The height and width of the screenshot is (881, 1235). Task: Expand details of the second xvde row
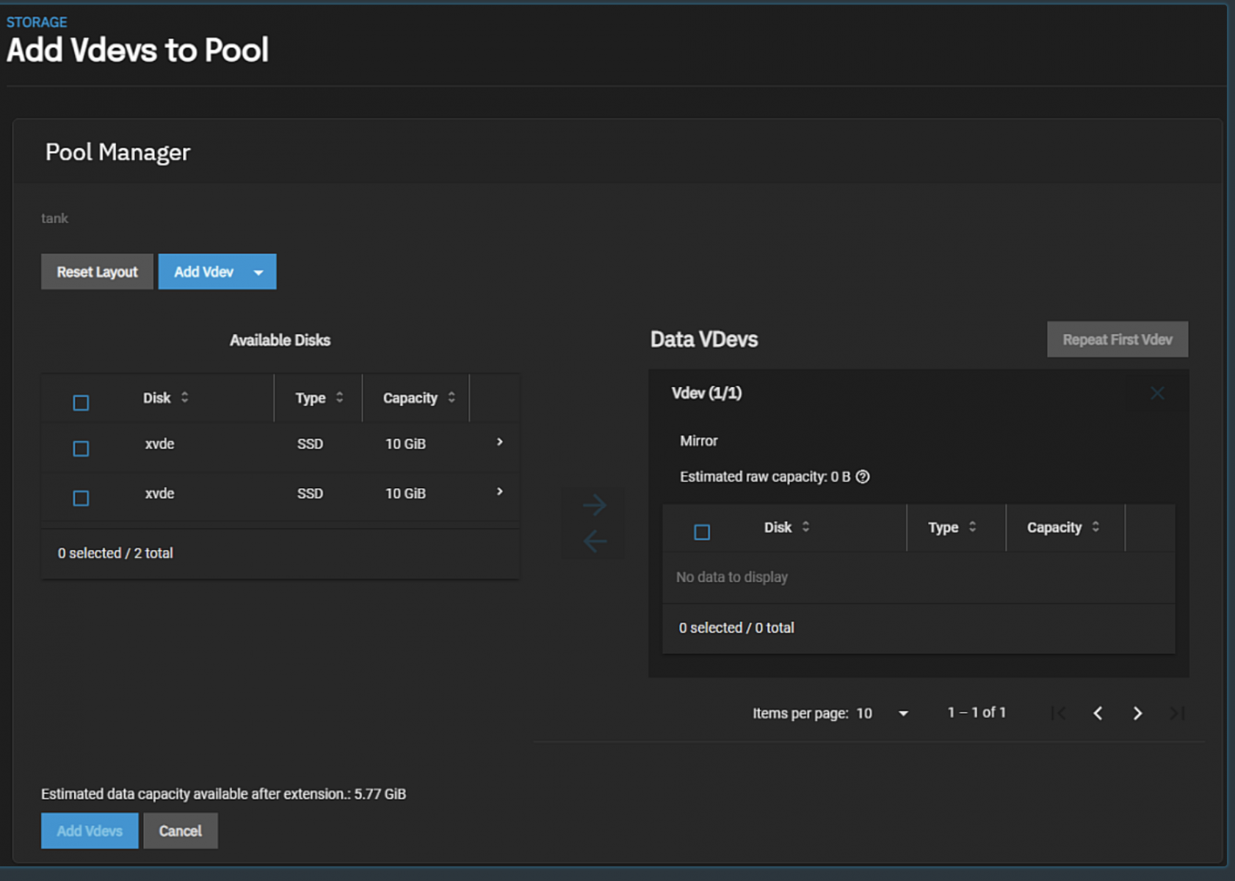pyautogui.click(x=499, y=492)
